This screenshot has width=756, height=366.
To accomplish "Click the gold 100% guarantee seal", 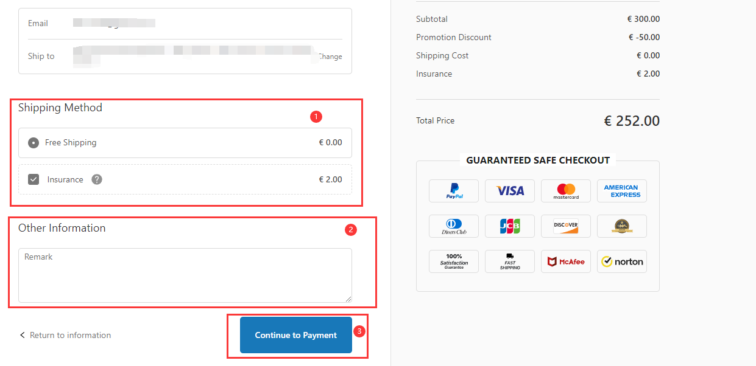I will (622, 226).
